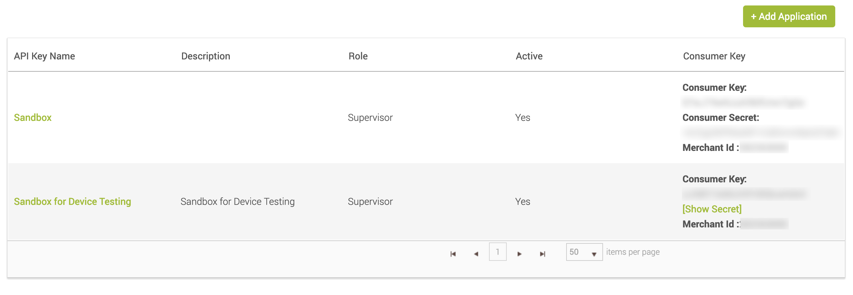Click Sandbox row's blurred Merchant Id value

tap(764, 147)
